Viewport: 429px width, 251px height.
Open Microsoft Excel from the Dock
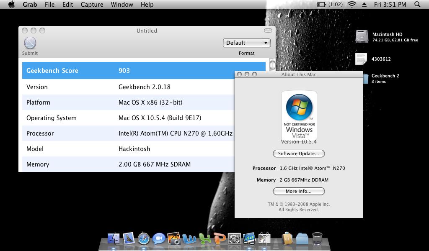(204, 238)
